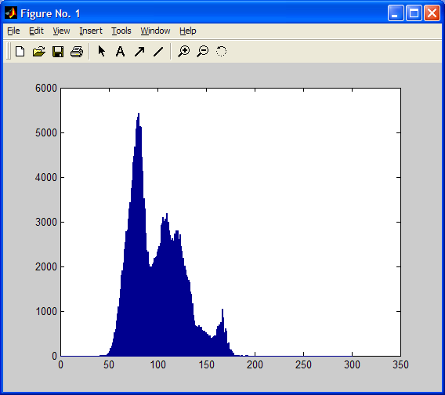Viewport: 445px width, 395px height.
Task: Open the Window menu
Action: coord(155,31)
